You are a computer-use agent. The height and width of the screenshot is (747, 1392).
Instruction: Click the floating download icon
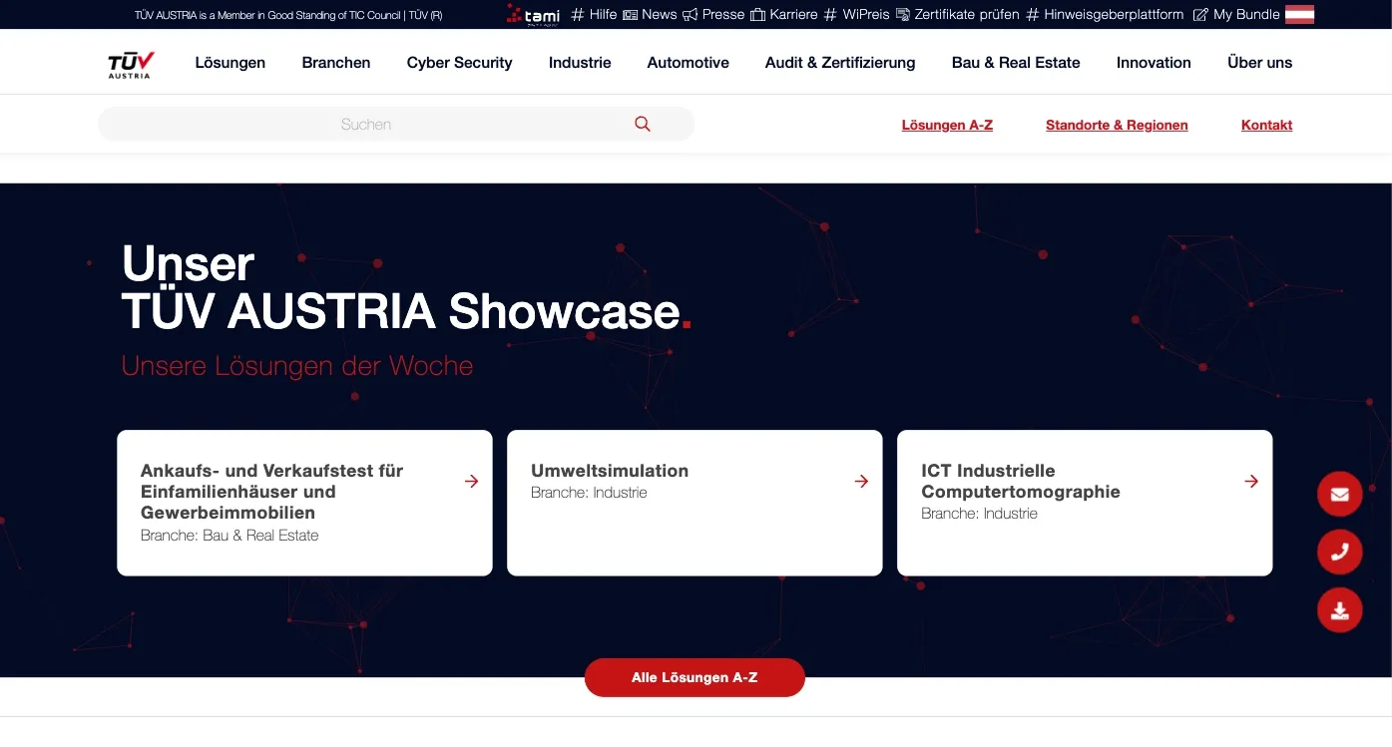1339,609
